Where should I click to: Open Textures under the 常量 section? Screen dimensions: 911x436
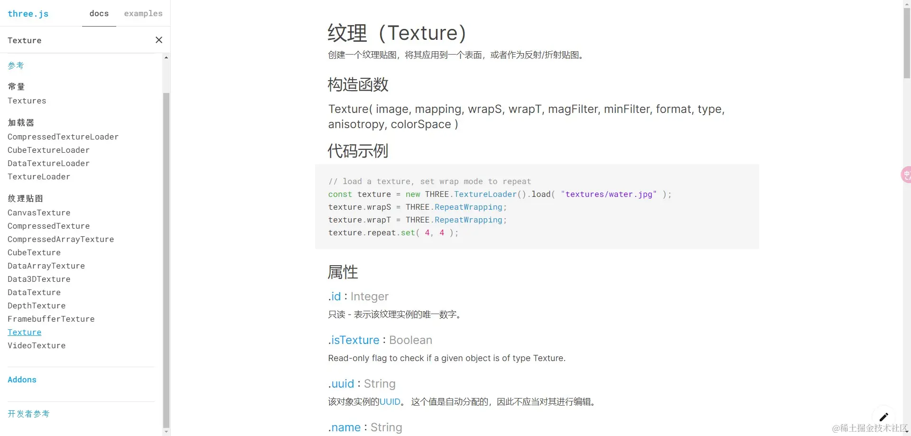(27, 101)
